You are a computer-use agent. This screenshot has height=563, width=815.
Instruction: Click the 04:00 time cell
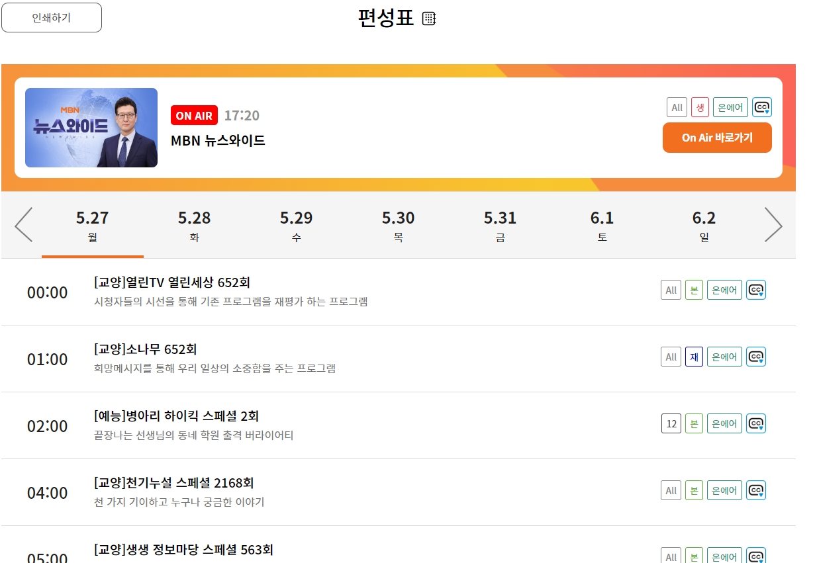point(48,493)
